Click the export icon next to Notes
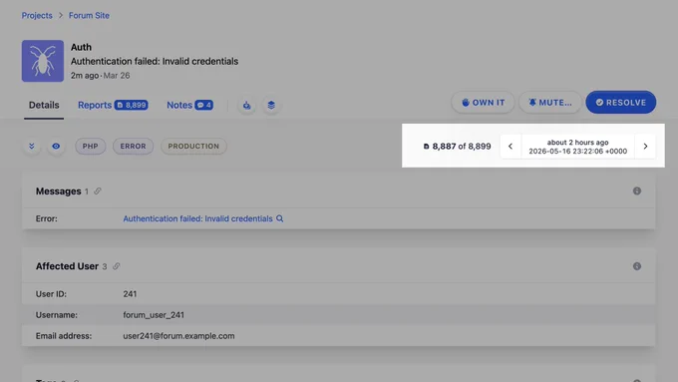678x382 pixels. [247, 105]
